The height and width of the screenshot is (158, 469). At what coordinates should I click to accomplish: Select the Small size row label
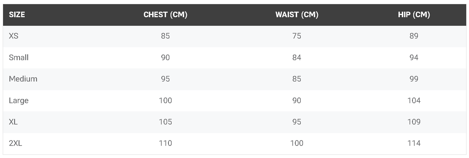click(19, 57)
